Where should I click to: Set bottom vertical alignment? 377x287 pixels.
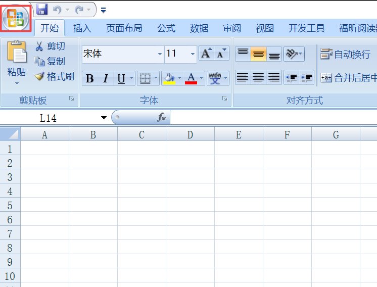[274, 54]
